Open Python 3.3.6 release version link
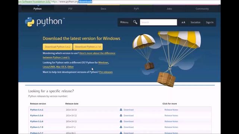This screenshot has width=239, height=134. click(x=37, y=115)
